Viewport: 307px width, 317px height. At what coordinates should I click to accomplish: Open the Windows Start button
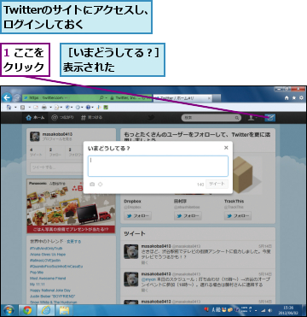(x=9, y=310)
